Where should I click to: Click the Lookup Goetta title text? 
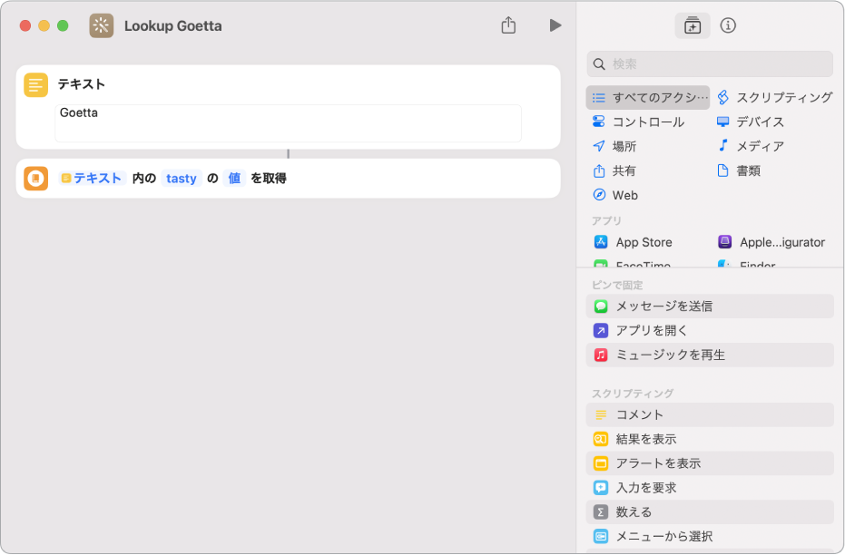pyautogui.click(x=173, y=25)
